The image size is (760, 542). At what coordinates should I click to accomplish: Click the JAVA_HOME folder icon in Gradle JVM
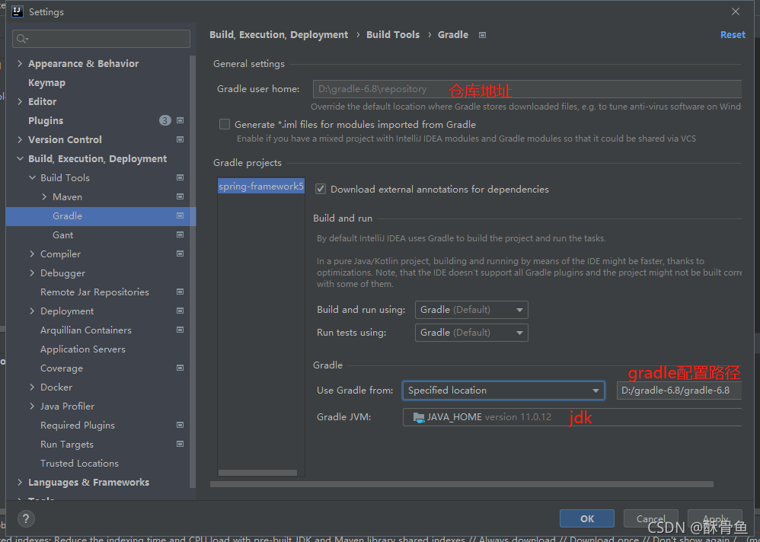pyautogui.click(x=418, y=417)
